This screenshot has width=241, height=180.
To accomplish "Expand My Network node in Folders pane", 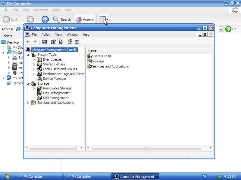I will coord(3,78).
